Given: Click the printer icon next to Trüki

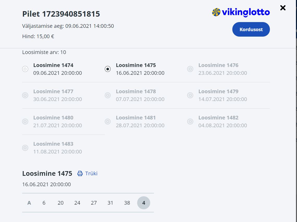Looking at the screenshot, I should point(80,173).
